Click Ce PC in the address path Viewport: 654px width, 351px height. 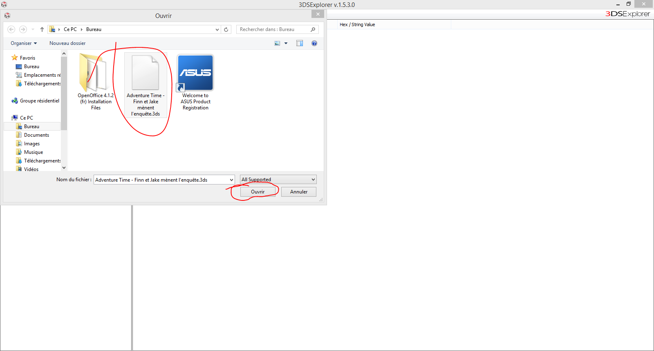[x=70, y=29]
